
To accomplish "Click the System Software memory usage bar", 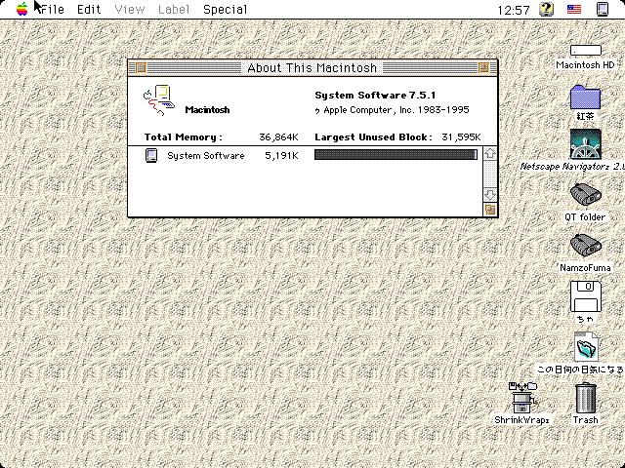I will (x=396, y=155).
